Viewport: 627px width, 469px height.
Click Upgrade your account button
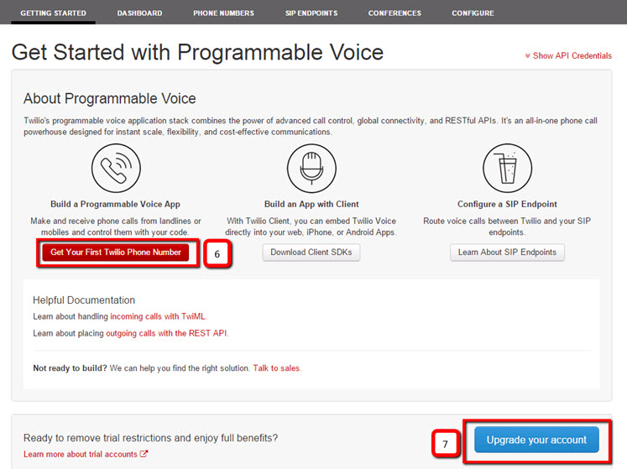(x=536, y=440)
